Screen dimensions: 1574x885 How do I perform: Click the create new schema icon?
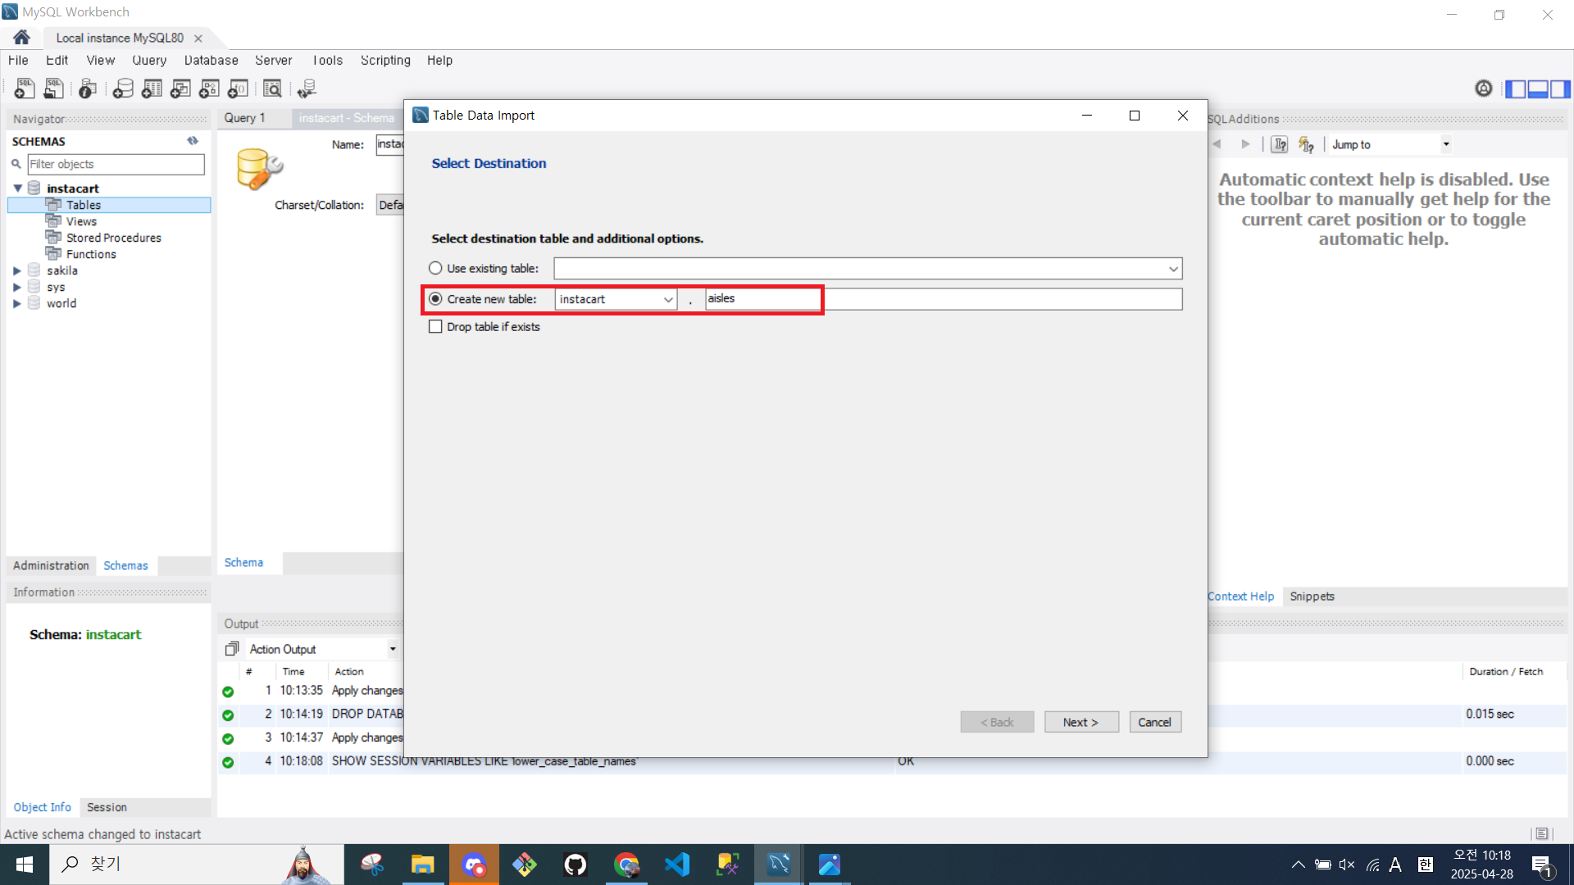click(123, 88)
